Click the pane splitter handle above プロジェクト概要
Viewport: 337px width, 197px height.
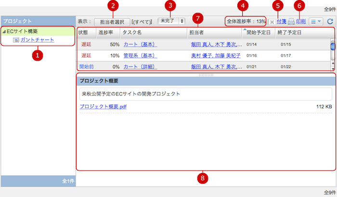[x=206, y=75]
